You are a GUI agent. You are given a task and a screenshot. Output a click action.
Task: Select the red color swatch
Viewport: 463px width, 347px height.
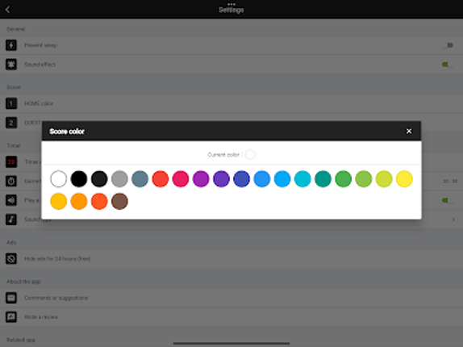pyautogui.click(x=160, y=178)
